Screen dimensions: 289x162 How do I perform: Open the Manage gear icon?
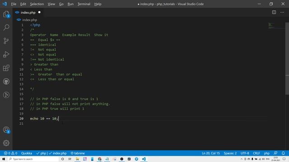click(x=6, y=143)
